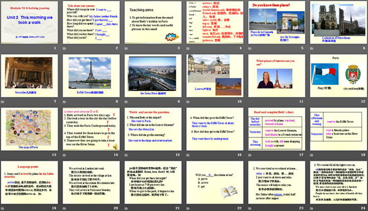Click the animation star icon below slide 9

click(x=126, y=102)
